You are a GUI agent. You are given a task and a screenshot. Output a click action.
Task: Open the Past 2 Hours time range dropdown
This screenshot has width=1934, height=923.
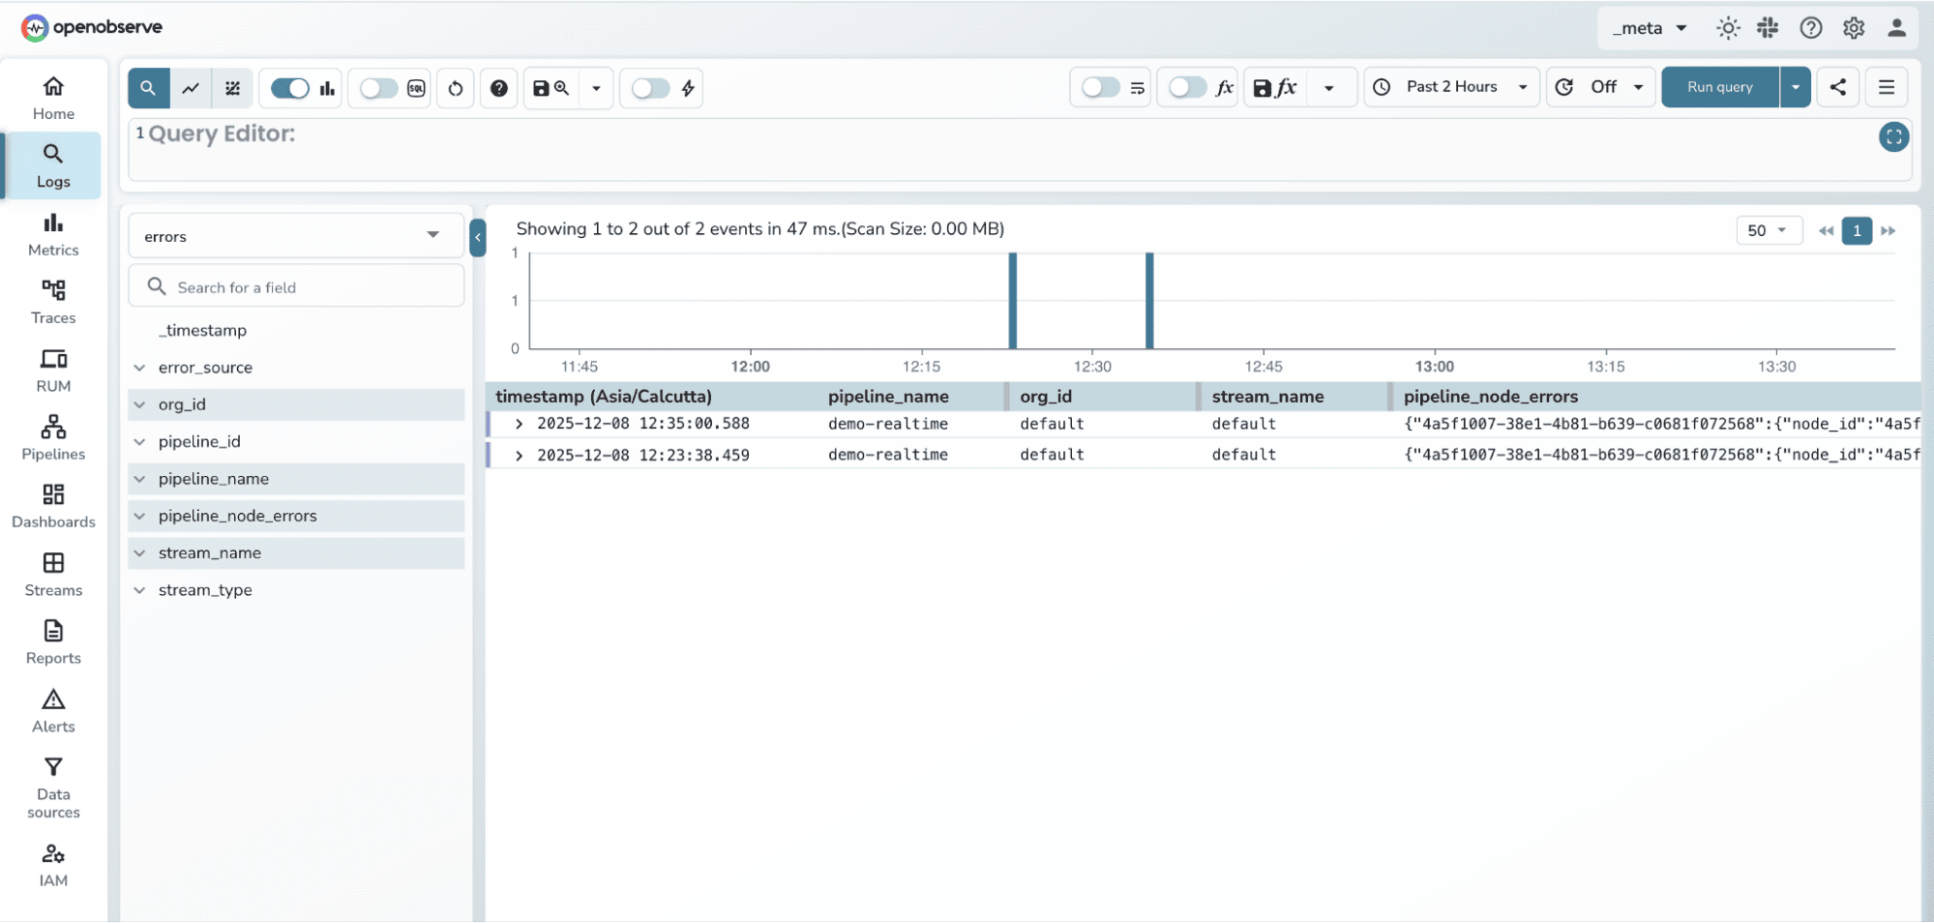click(1451, 87)
